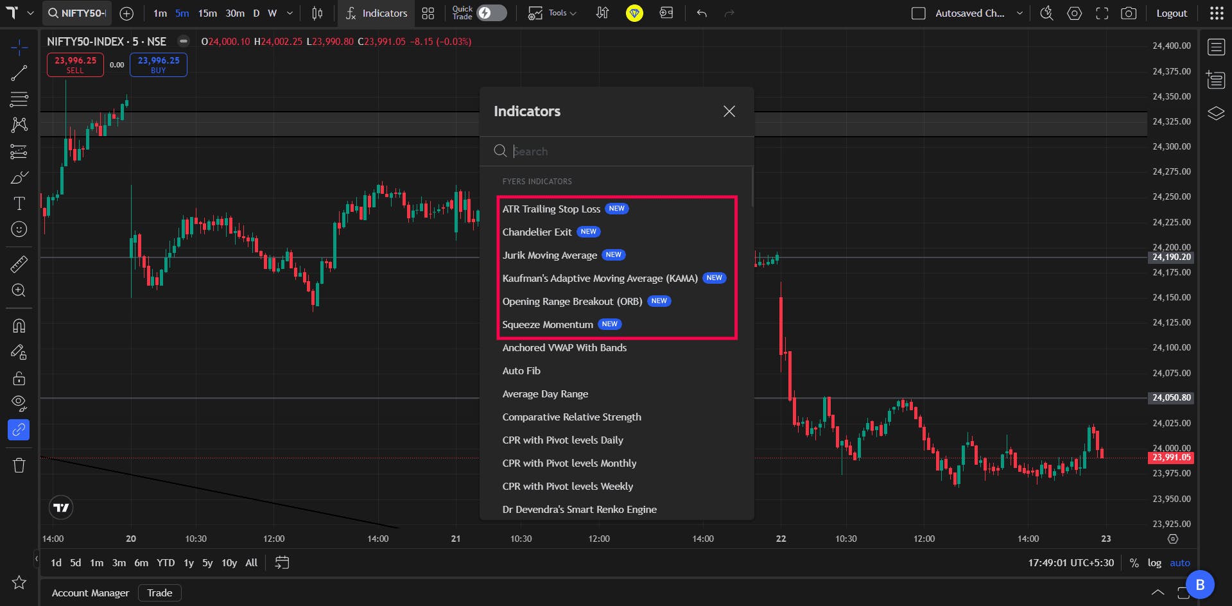Set date range to YTD

pyautogui.click(x=166, y=563)
